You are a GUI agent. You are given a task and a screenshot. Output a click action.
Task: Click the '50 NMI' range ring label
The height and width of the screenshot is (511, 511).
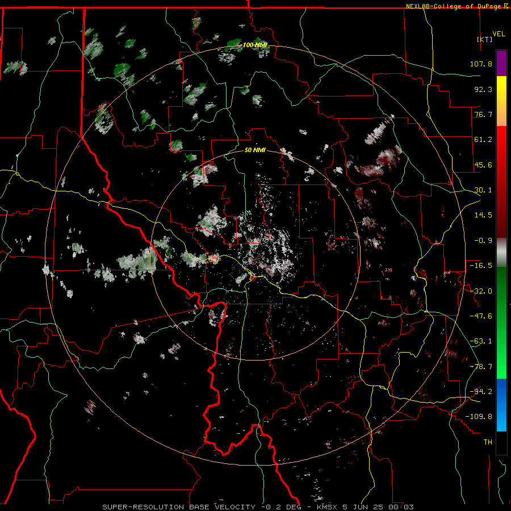[255, 150]
